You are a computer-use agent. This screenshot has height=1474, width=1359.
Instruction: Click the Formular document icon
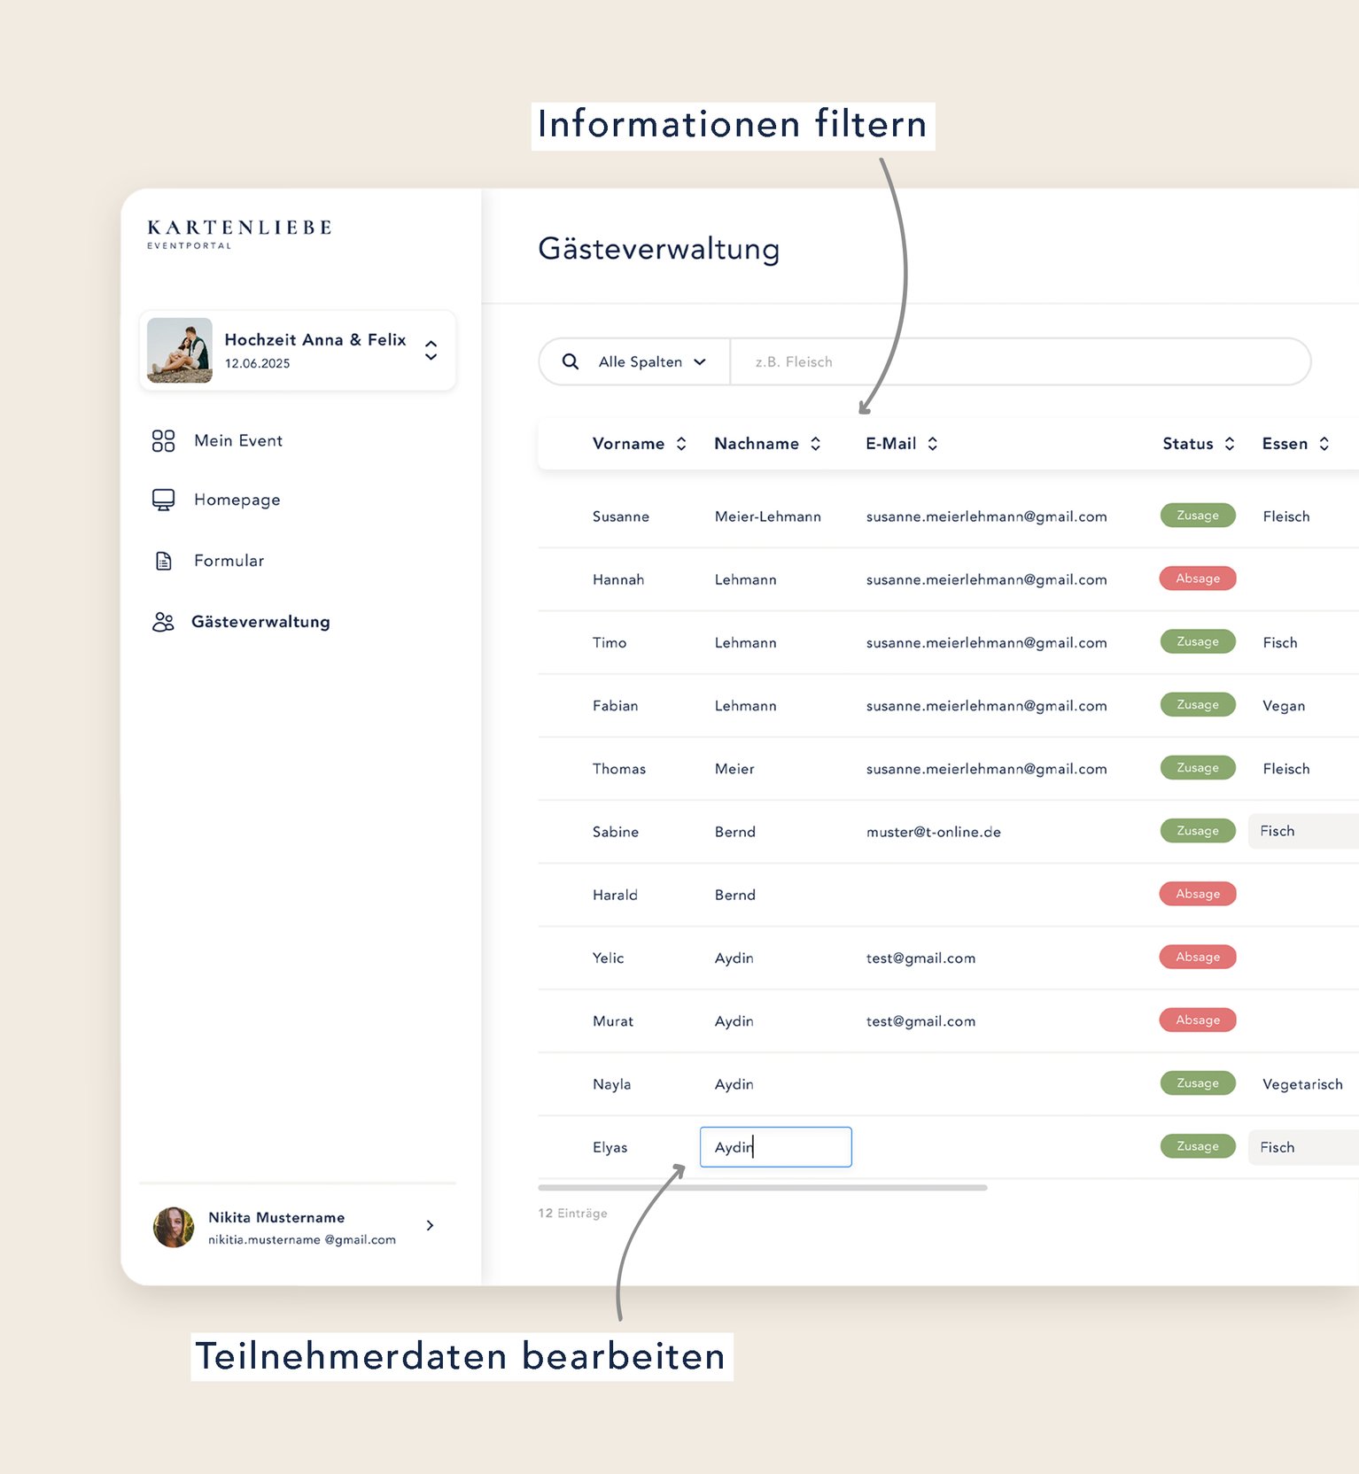click(163, 561)
